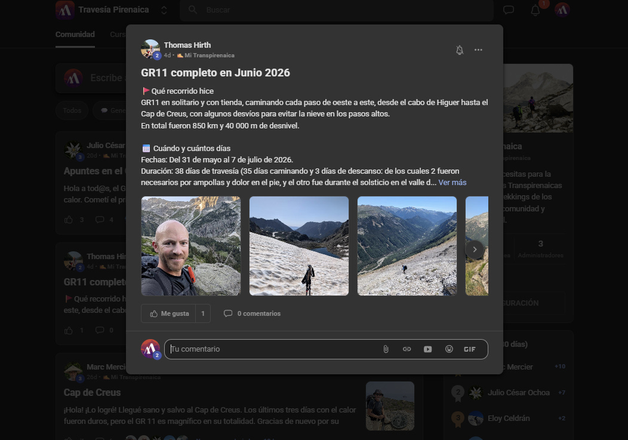Open Eloy Celdrán in the leaderboard
628x440 pixels.
click(x=509, y=419)
